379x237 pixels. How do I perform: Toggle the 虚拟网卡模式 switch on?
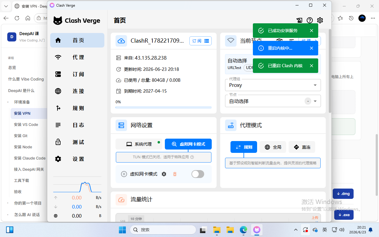(x=198, y=174)
